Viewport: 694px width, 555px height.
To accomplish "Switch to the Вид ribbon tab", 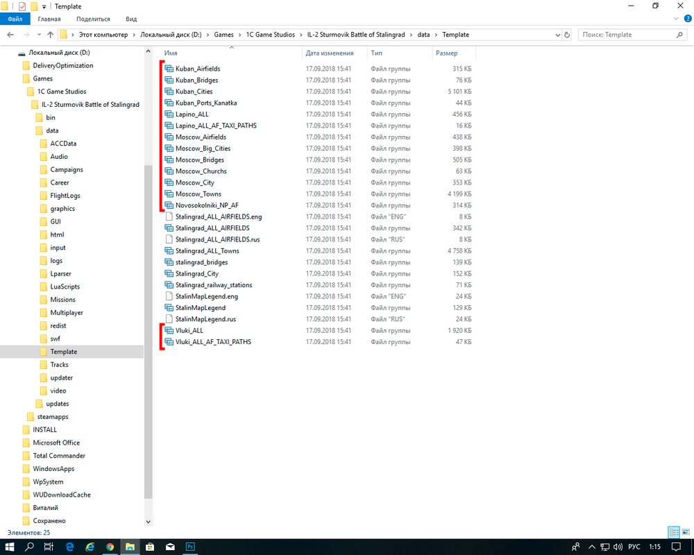I will coord(130,19).
